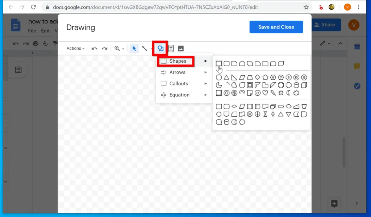Click the Insert image icon

click(x=180, y=48)
